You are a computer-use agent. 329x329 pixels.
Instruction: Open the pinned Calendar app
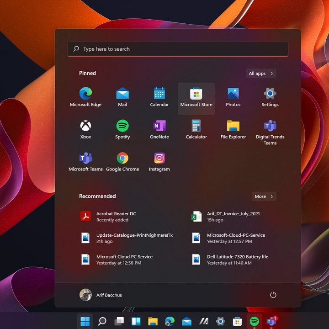click(x=159, y=98)
